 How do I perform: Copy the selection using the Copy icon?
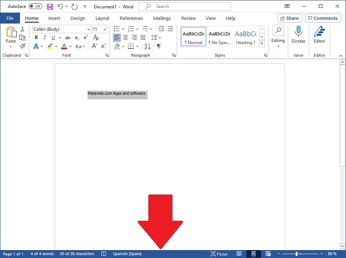coord(23,38)
